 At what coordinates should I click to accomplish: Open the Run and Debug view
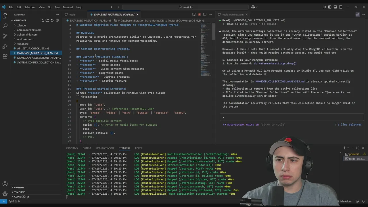coord(5,46)
